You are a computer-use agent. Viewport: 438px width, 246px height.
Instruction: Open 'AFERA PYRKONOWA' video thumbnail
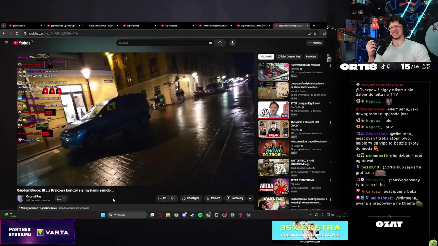(273, 187)
